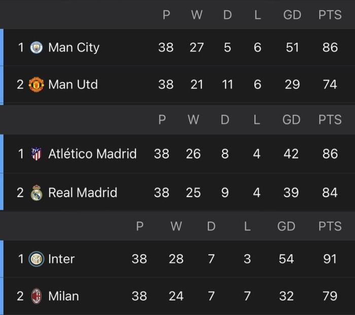
Task: Open the Milan team page
Action: tap(63, 296)
